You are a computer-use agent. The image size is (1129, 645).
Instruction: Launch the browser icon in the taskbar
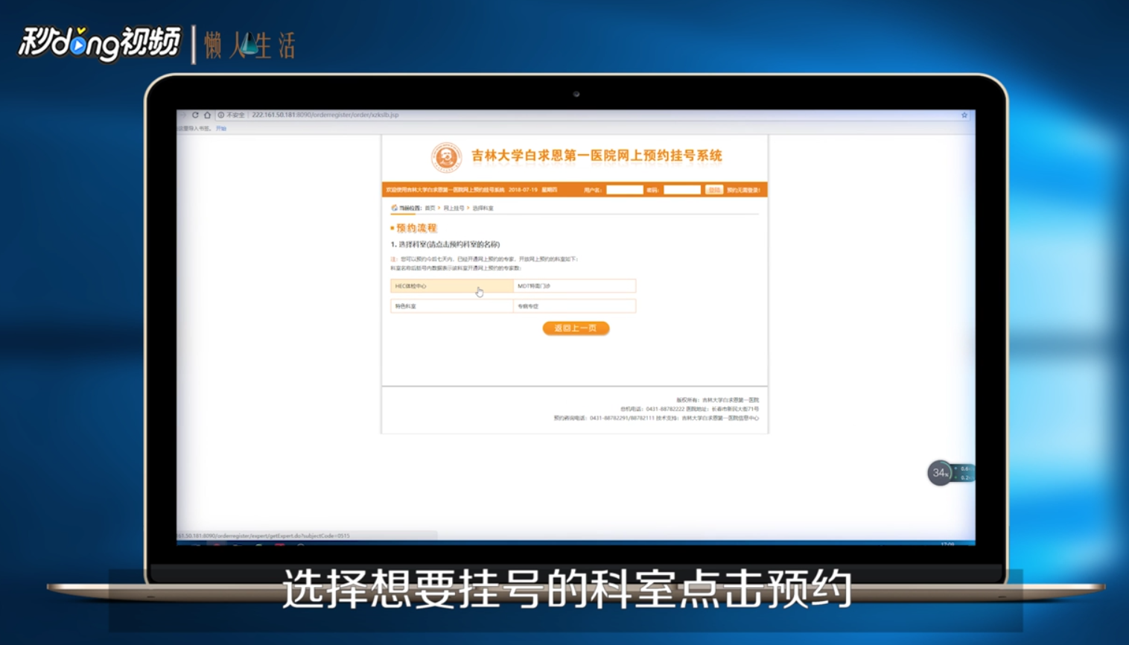[216, 546]
